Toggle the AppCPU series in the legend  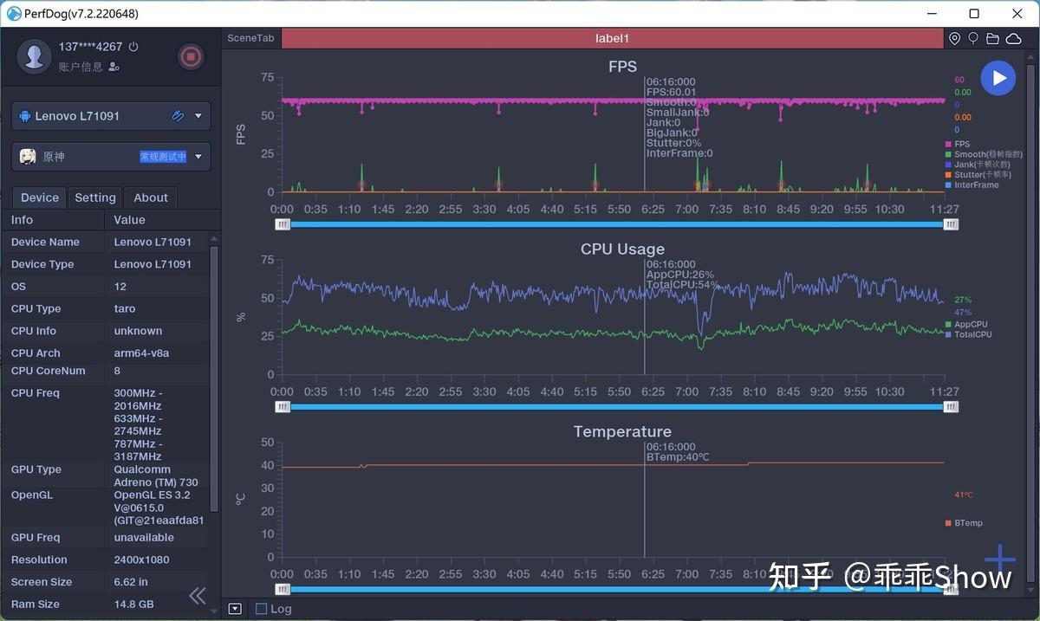[966, 325]
